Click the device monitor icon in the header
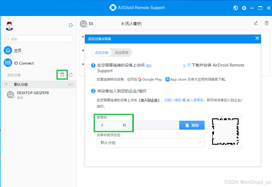 (83, 24)
